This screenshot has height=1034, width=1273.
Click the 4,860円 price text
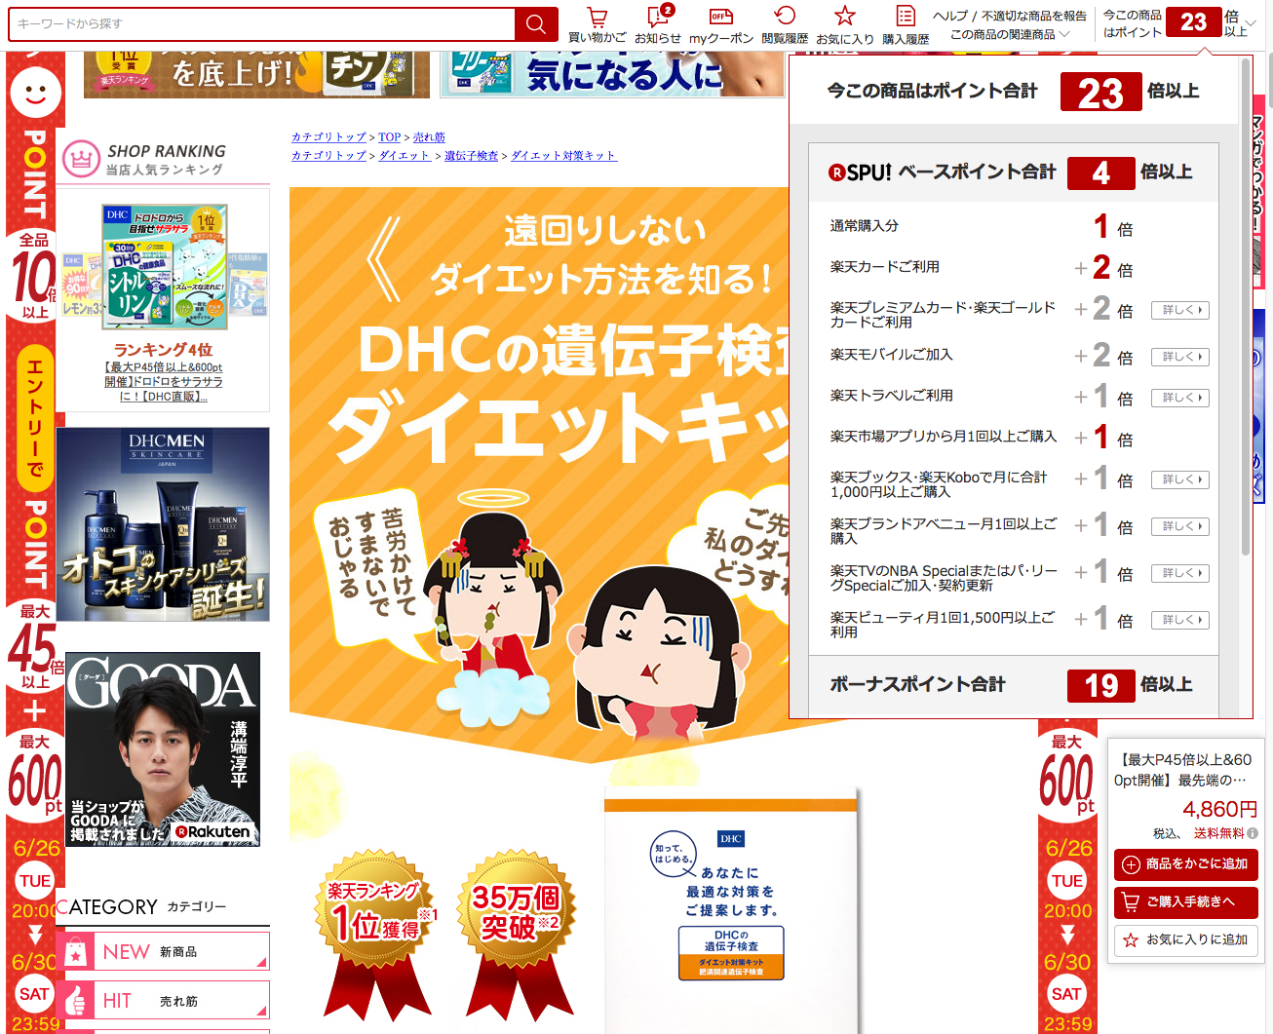point(1219,809)
